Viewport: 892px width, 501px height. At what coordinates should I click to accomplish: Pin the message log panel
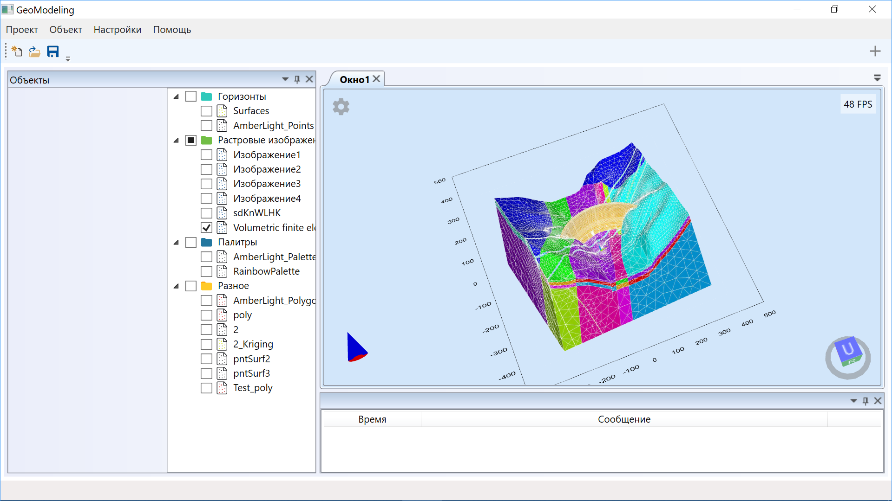click(x=866, y=401)
